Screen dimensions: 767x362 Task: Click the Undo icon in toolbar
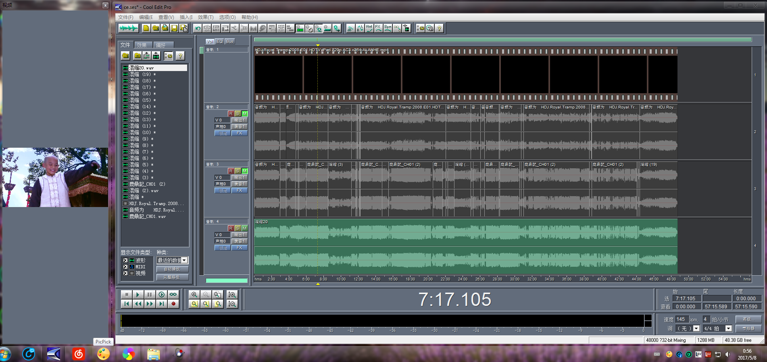198,28
